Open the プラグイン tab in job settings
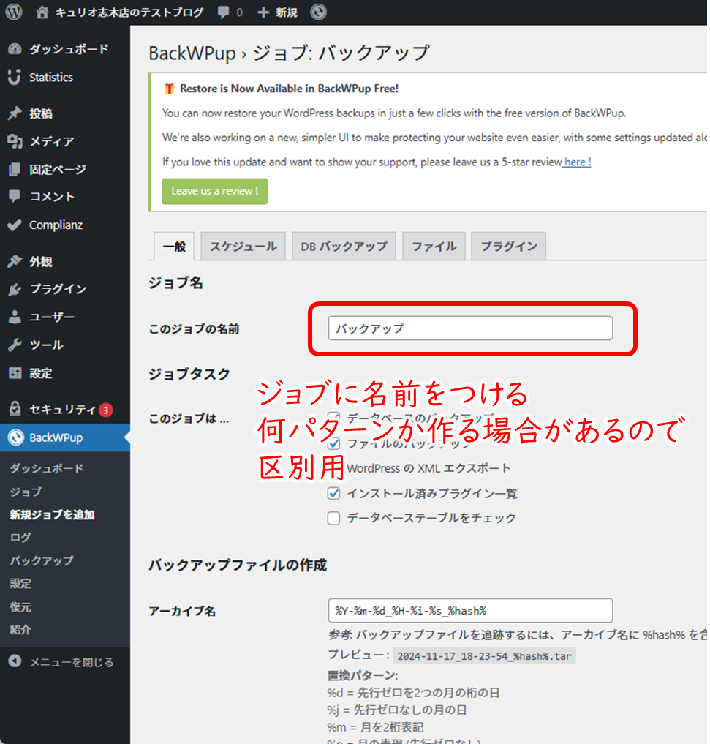Image resolution: width=710 pixels, height=744 pixels. click(509, 247)
